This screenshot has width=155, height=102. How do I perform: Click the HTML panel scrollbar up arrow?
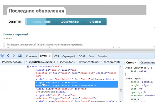coord(120,67)
